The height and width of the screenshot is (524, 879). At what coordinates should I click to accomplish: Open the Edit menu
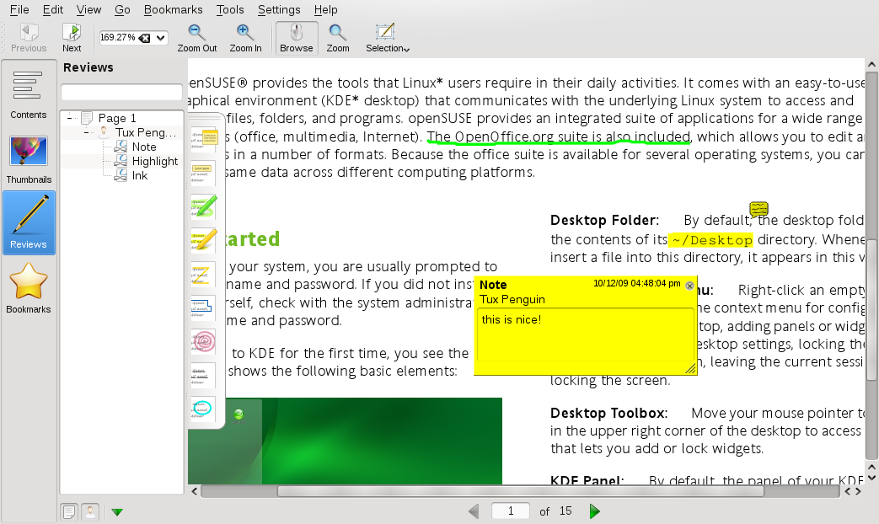click(53, 9)
